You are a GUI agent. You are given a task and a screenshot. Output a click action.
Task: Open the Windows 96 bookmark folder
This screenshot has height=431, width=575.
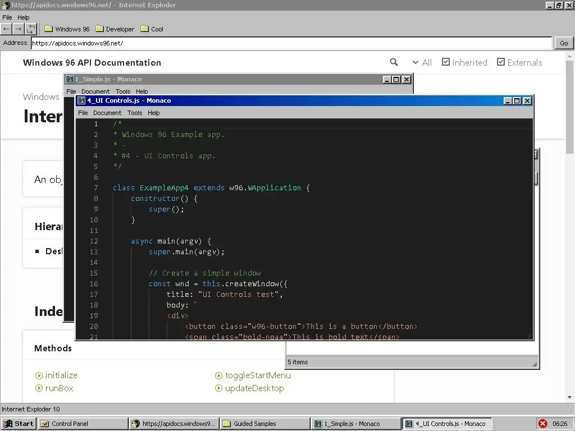pos(67,29)
